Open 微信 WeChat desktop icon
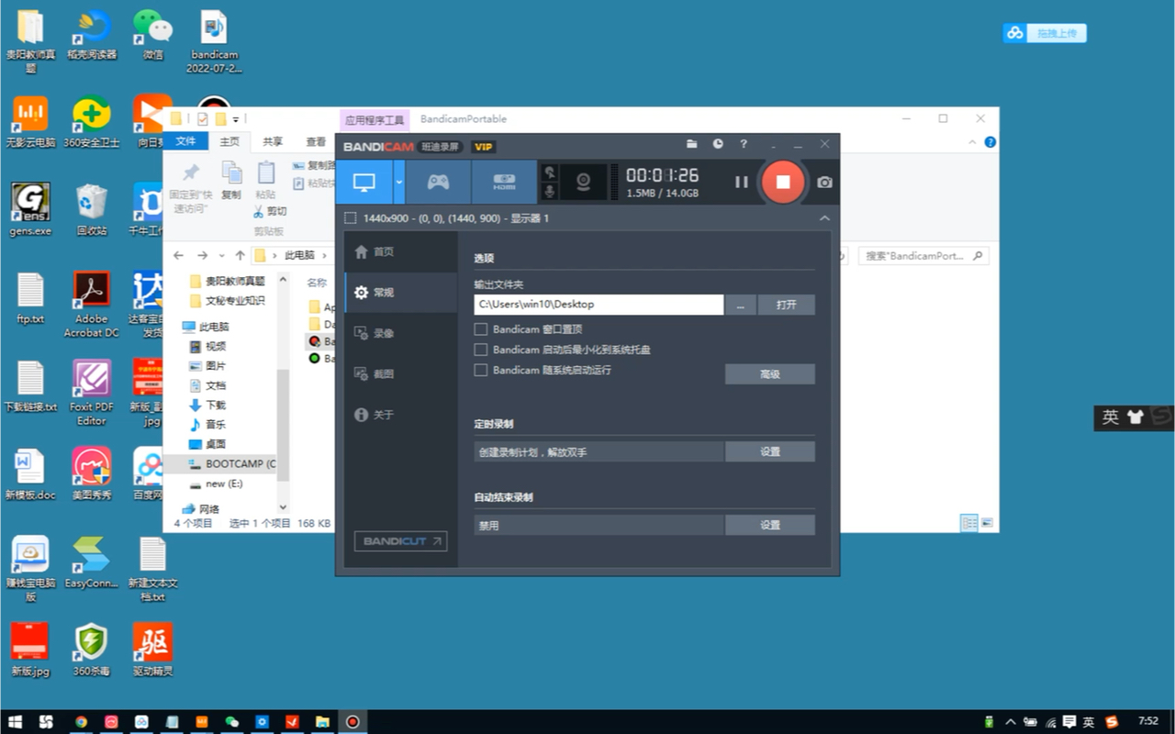This screenshot has height=734, width=1175. [x=152, y=35]
